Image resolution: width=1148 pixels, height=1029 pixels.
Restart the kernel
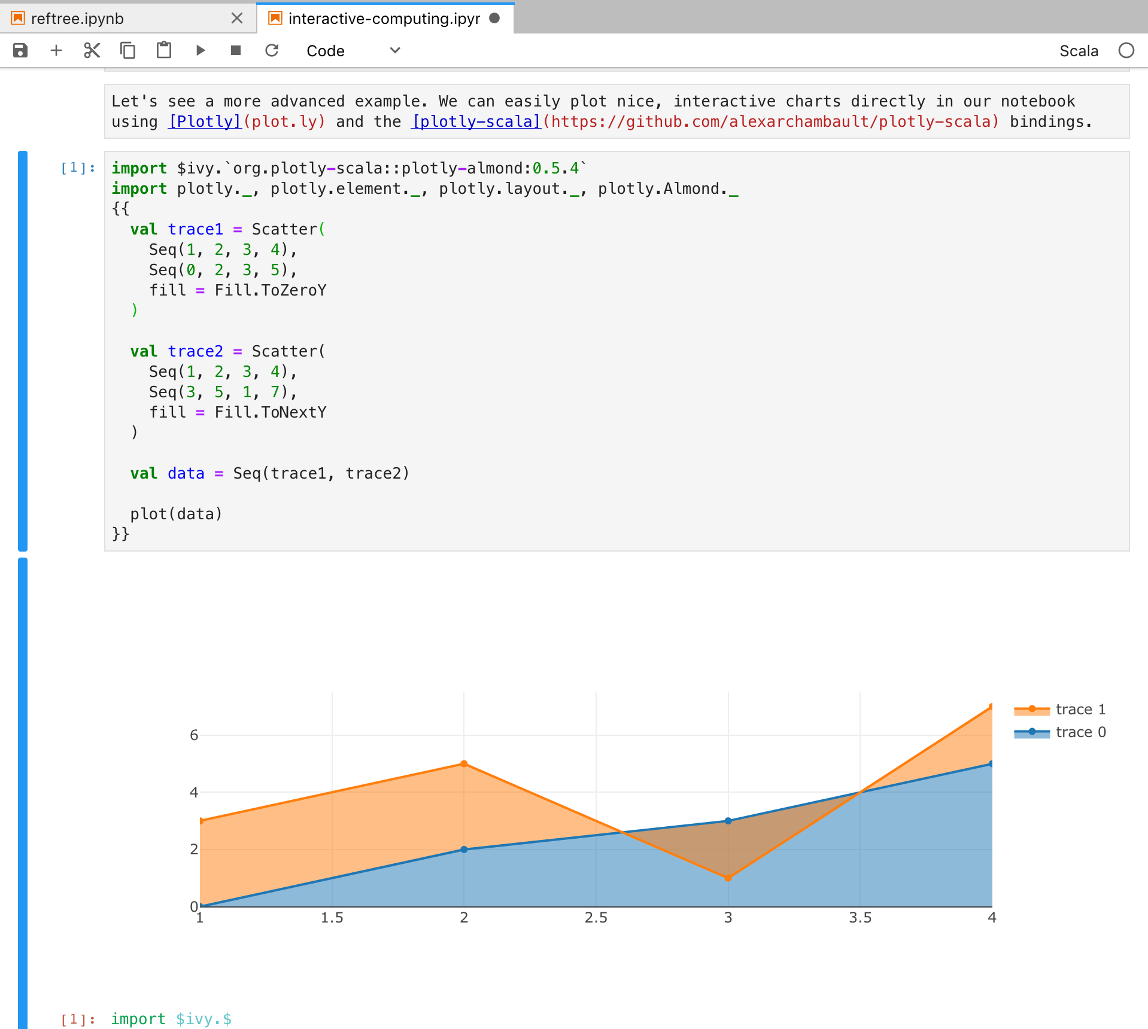coord(272,50)
